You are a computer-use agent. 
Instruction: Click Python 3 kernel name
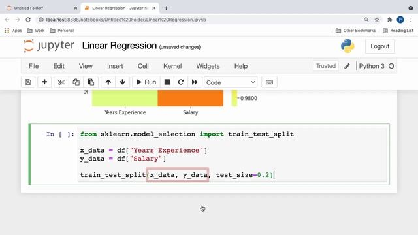372,66
